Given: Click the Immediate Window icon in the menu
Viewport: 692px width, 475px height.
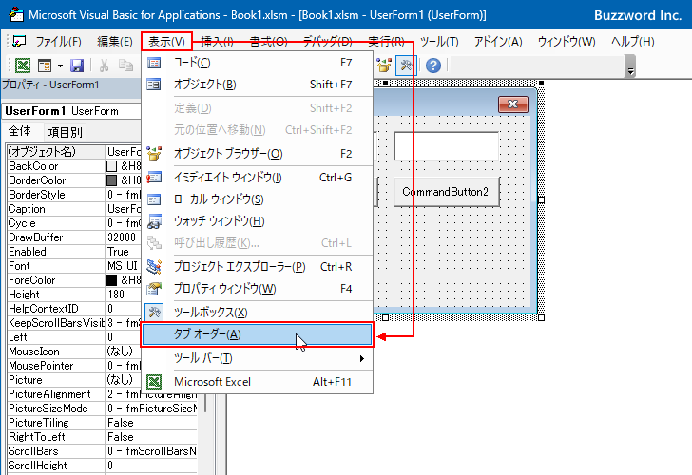Looking at the screenshot, I should click(x=154, y=178).
